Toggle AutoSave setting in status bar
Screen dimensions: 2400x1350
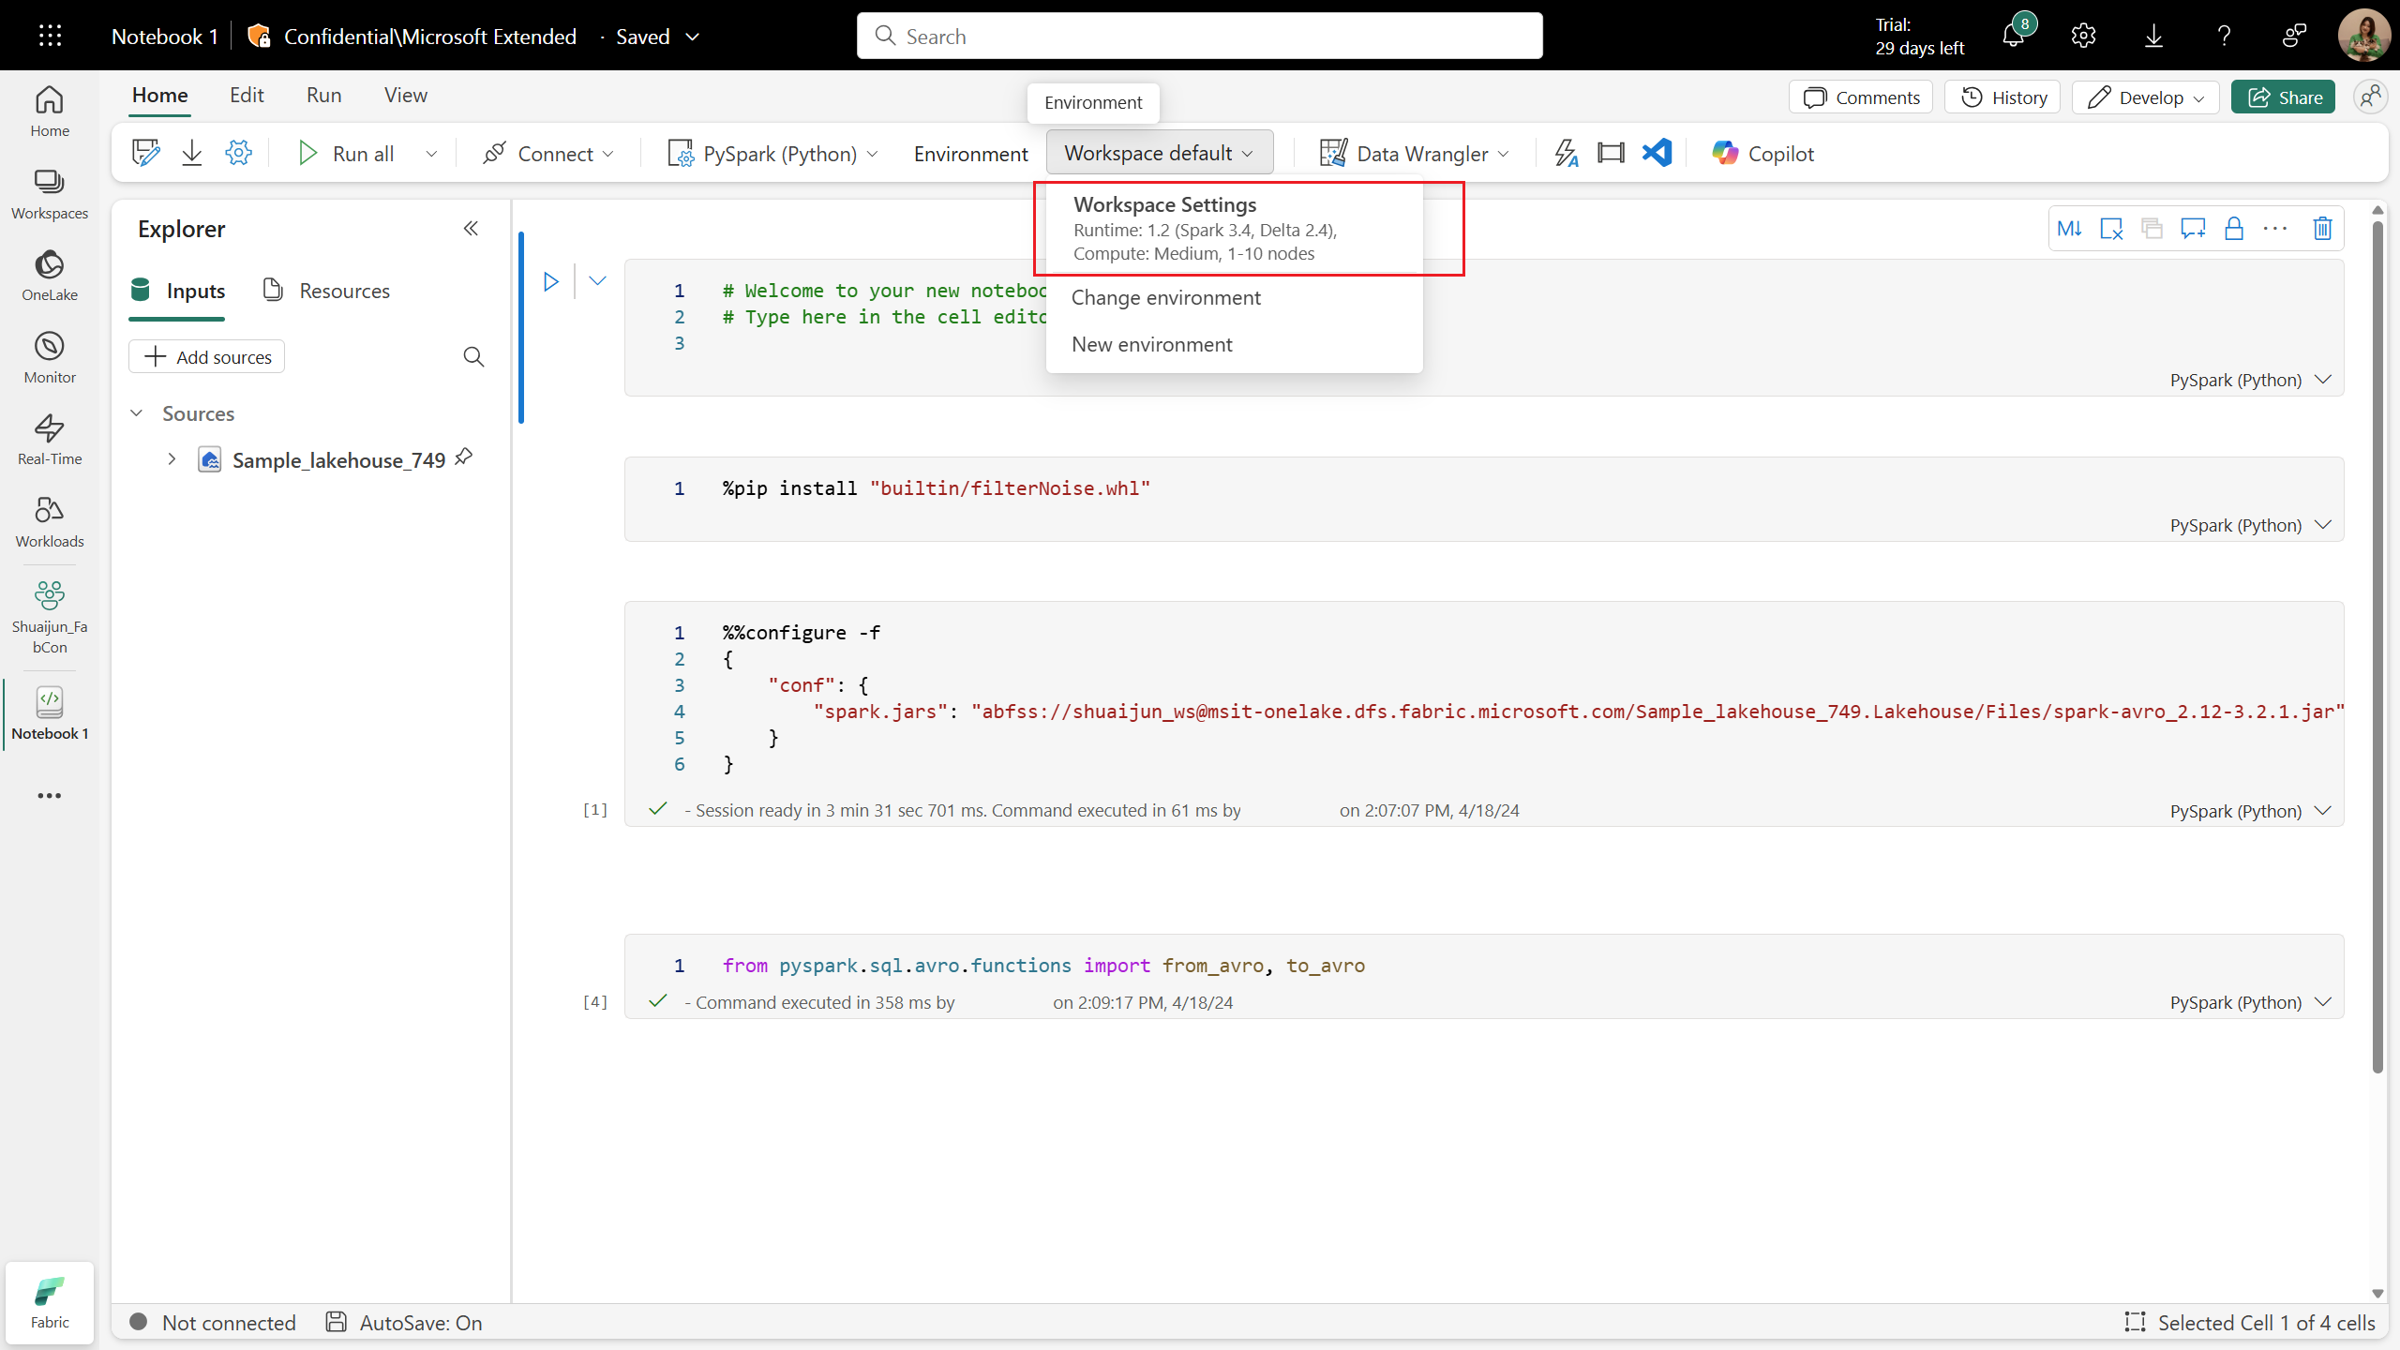pos(402,1322)
